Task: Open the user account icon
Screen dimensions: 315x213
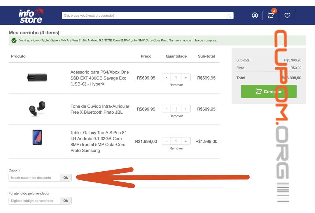Action: [x=255, y=15]
